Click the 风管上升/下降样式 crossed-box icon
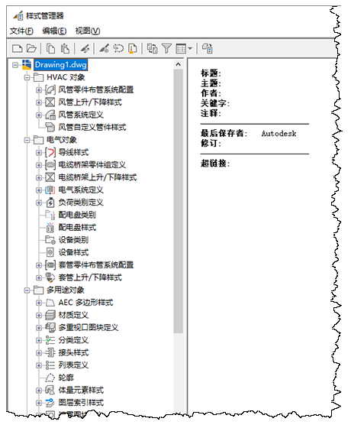Image resolution: width=351 pixels, height=428 pixels. pyautogui.click(x=50, y=102)
